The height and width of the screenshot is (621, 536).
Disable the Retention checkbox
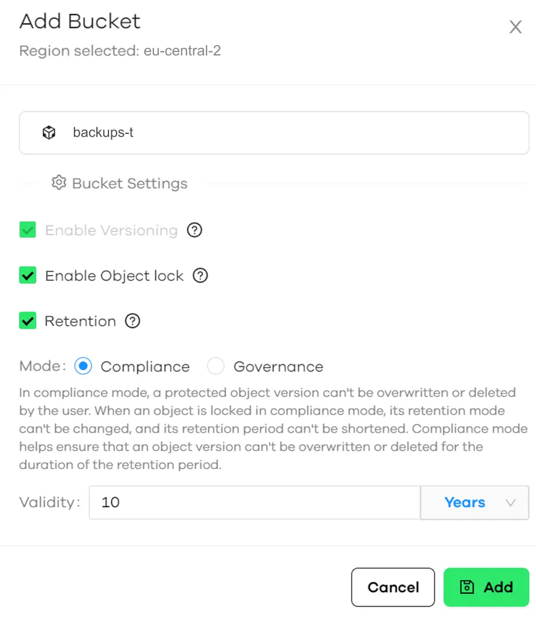pyautogui.click(x=27, y=321)
